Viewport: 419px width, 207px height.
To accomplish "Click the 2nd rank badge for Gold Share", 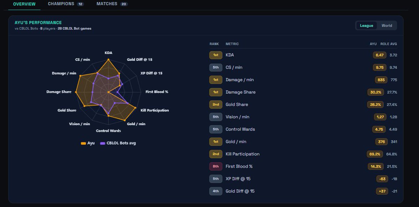I will tap(216, 105).
